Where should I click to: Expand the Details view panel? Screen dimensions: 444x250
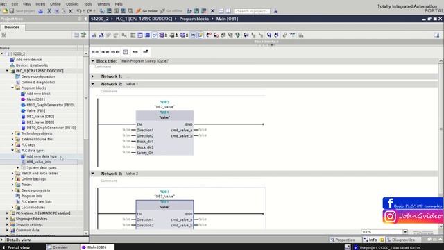(2, 240)
